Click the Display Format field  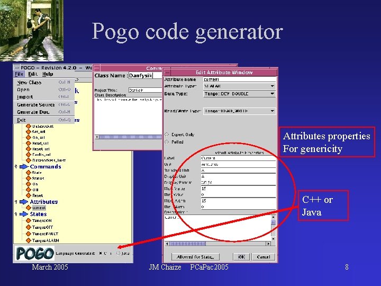tap(238, 182)
